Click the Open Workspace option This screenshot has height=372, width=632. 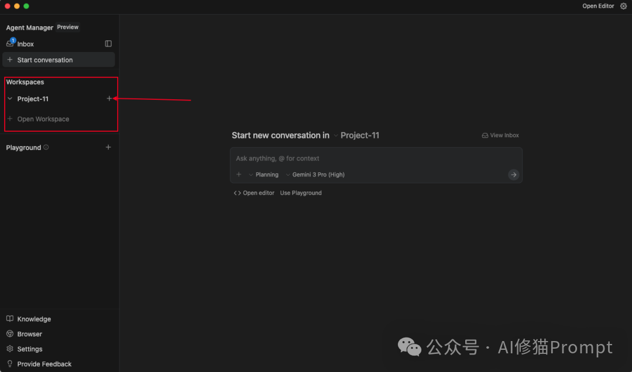coord(44,119)
